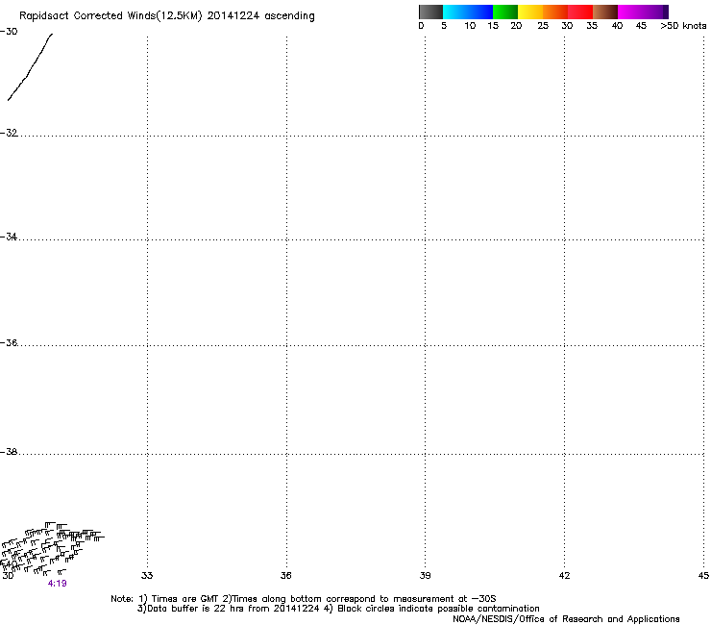Viewport: 711px width, 625px height.
Task: Click the longitude label "42"
Action: [564, 576]
